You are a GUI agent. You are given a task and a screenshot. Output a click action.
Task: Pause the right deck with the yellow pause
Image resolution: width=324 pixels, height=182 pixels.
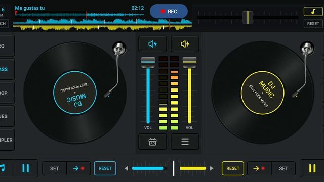pos(312,168)
